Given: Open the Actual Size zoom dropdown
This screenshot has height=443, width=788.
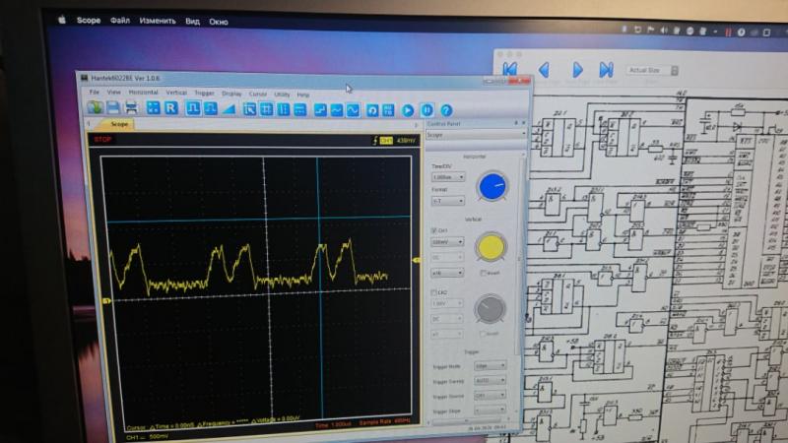Looking at the screenshot, I should tap(648, 71).
